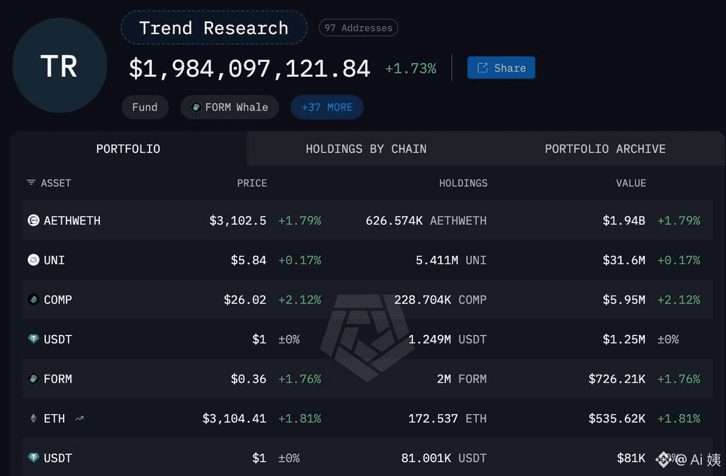Select the PORTFOLIO tab

pos(128,148)
